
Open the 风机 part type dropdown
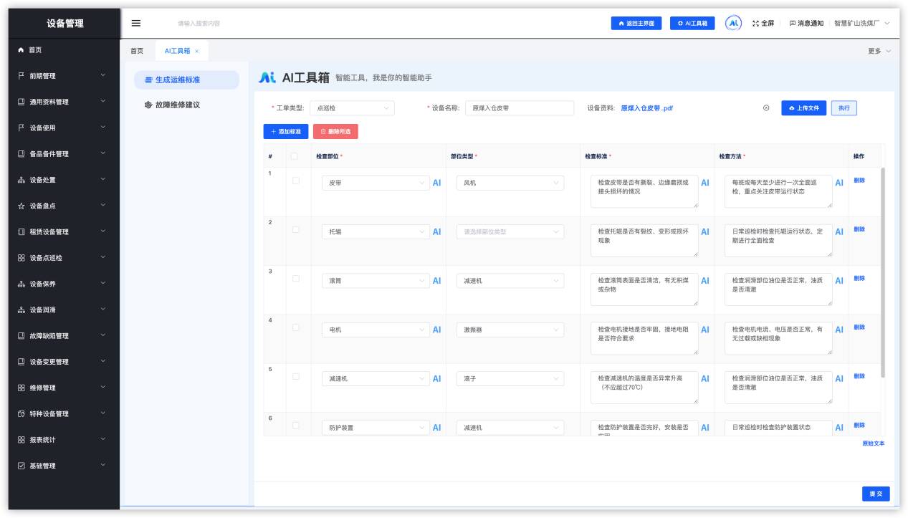pyautogui.click(x=510, y=183)
